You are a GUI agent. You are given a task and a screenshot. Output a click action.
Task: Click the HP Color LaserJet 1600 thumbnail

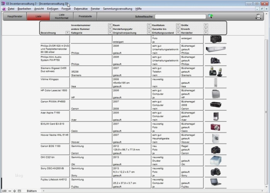coord(216,94)
